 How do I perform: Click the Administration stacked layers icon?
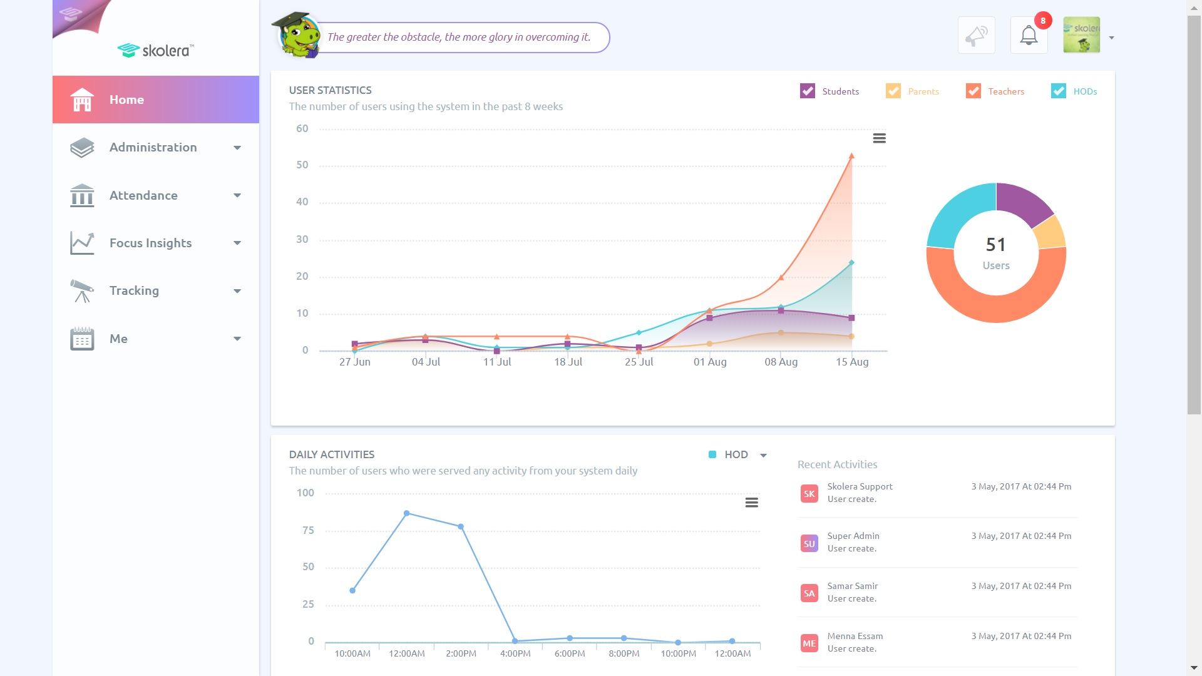(82, 148)
